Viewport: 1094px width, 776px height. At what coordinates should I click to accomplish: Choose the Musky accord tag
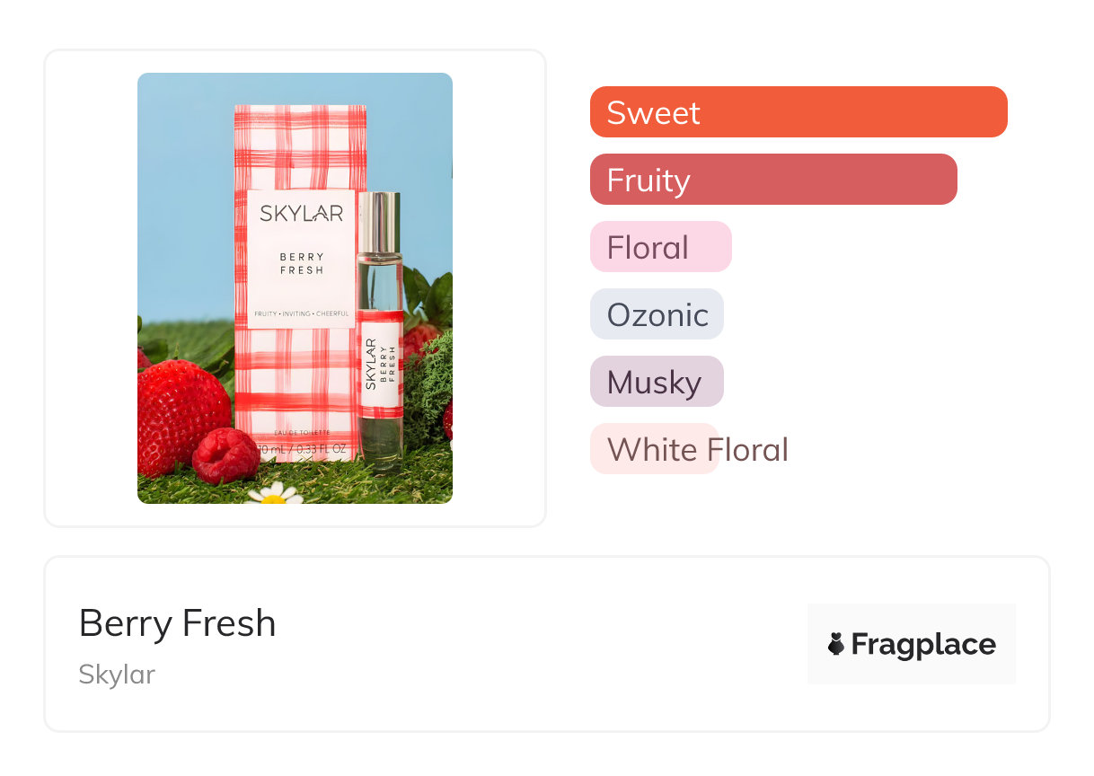pyautogui.click(x=656, y=382)
